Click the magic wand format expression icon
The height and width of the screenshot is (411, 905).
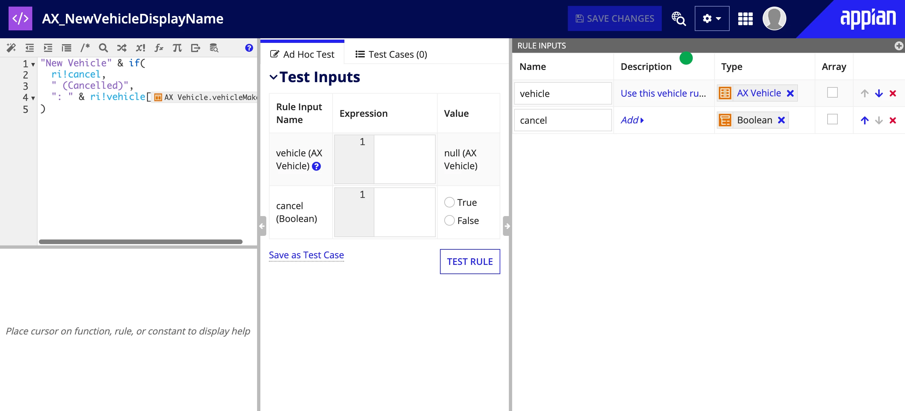point(11,47)
